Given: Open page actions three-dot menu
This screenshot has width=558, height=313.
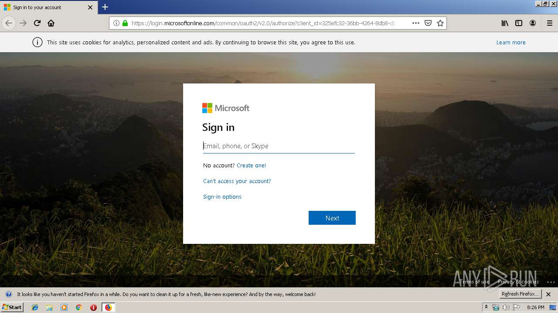Looking at the screenshot, I should pos(416,23).
